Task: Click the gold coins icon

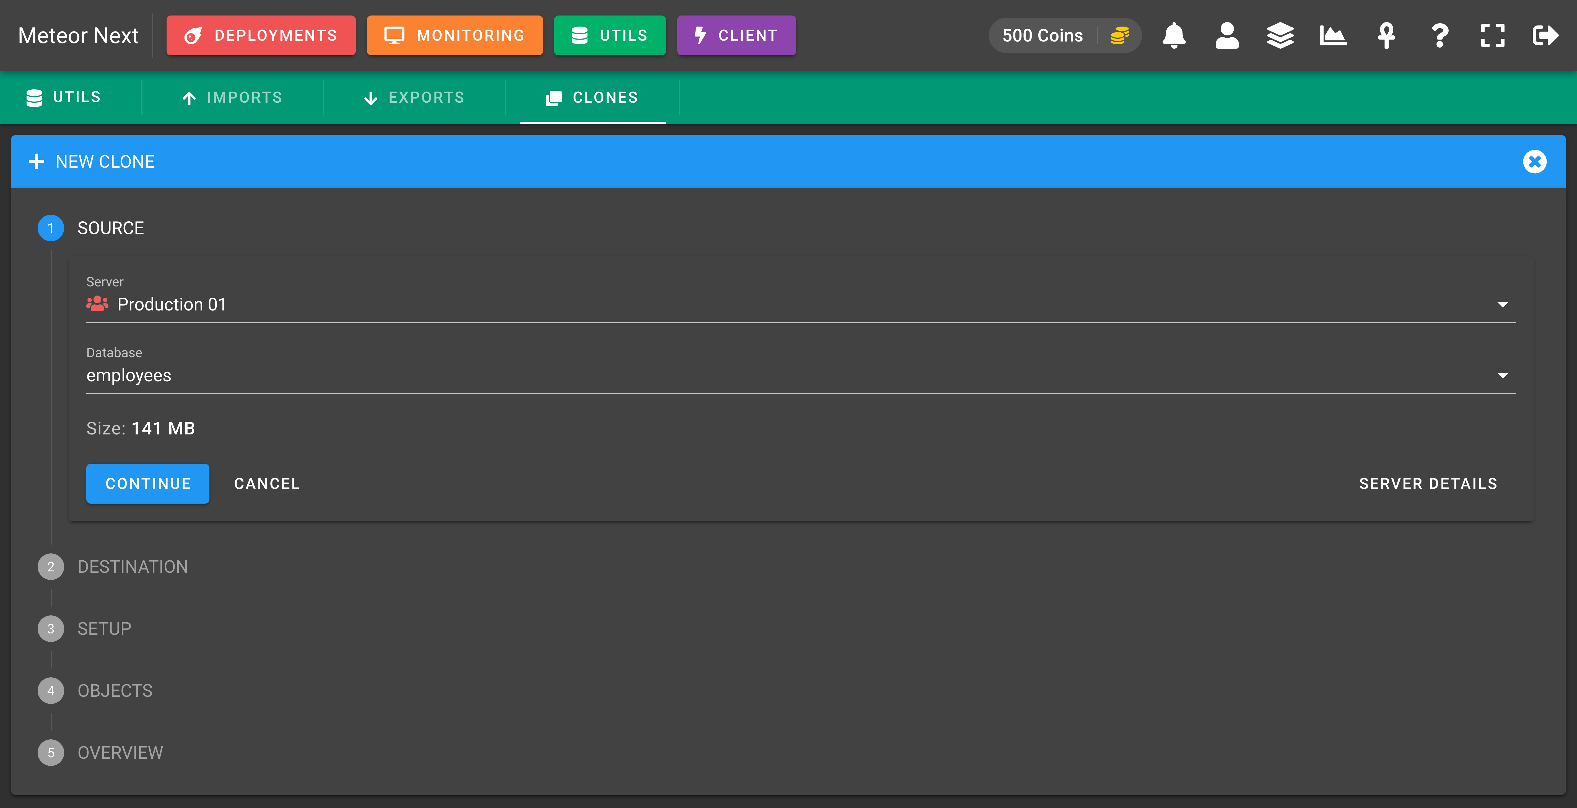Action: tap(1119, 35)
